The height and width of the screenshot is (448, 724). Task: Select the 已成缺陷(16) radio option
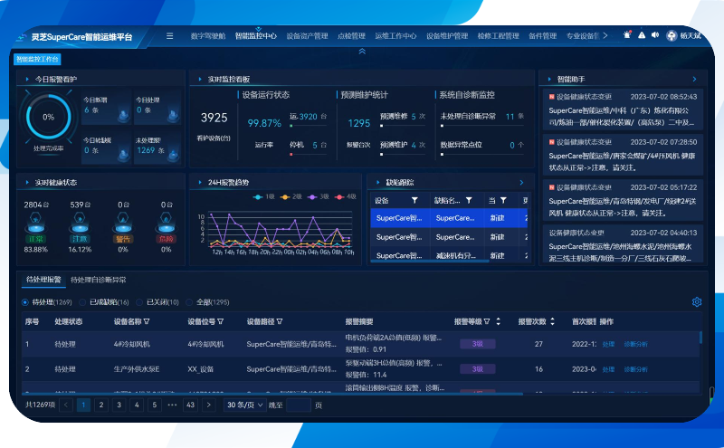coord(82,302)
